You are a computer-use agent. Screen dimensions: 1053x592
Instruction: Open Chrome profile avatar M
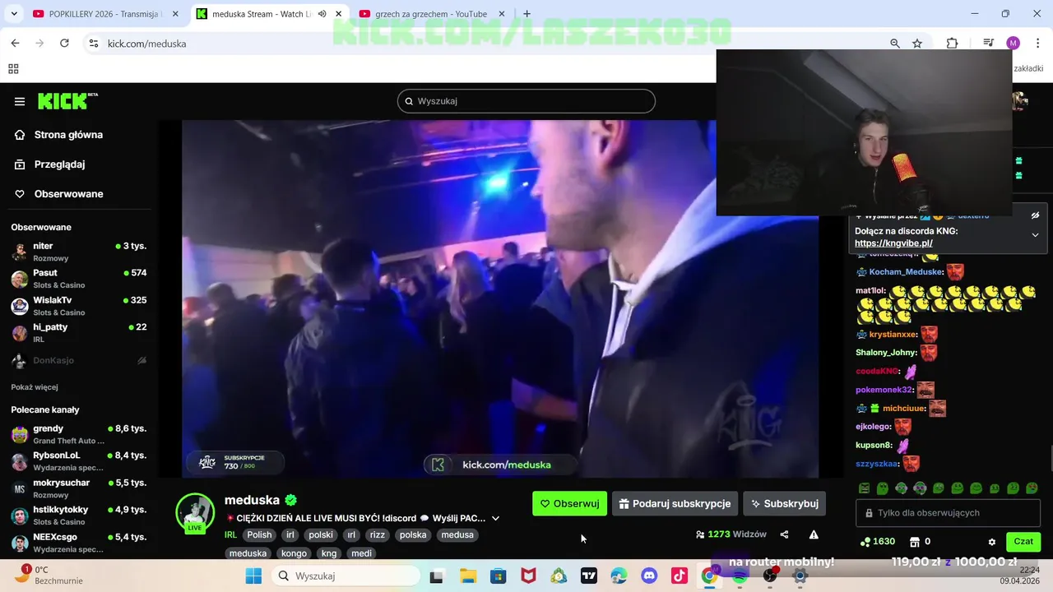click(1013, 44)
